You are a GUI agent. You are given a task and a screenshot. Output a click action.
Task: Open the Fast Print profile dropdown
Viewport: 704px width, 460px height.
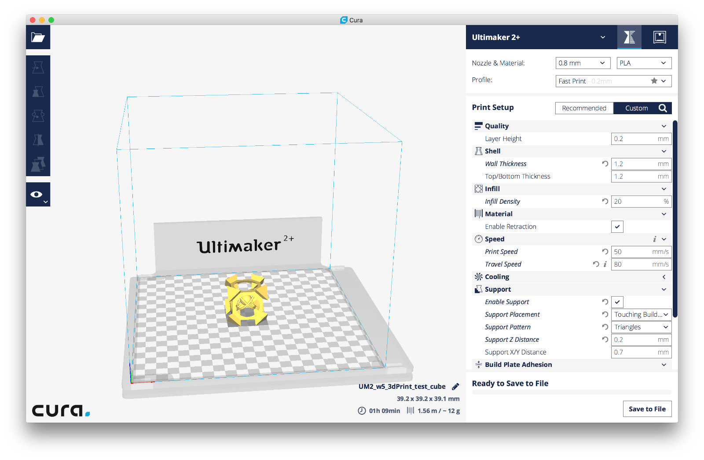(614, 81)
